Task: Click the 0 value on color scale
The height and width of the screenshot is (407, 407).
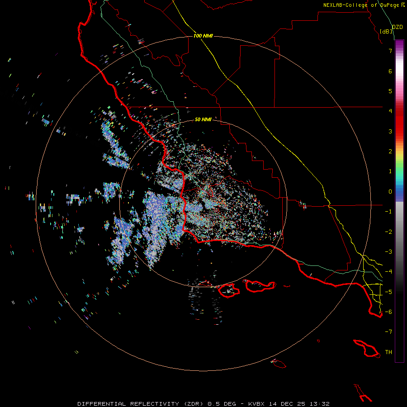Action: 390,192
